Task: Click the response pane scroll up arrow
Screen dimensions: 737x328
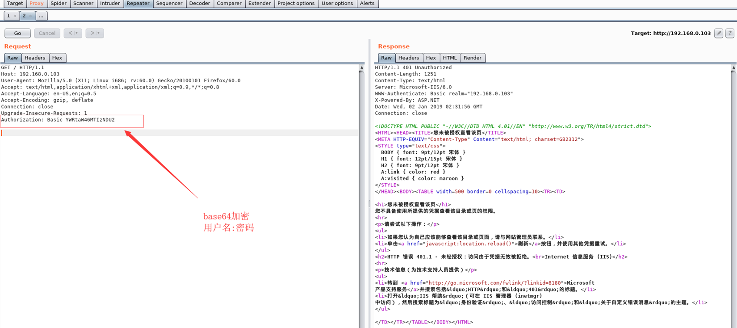Action: tap(733, 67)
